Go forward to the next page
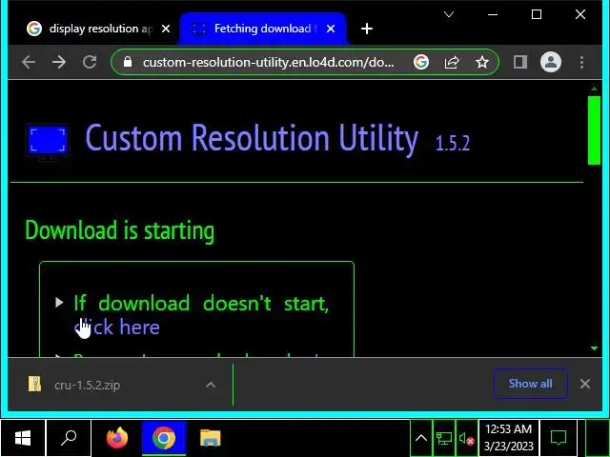 pyautogui.click(x=59, y=62)
